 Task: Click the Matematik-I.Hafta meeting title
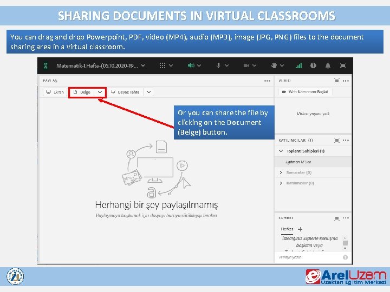click(97, 65)
